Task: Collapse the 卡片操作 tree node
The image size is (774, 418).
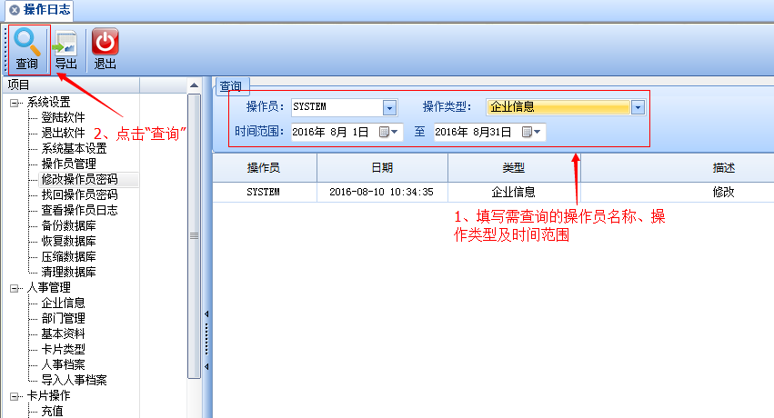Action: pyautogui.click(x=15, y=396)
